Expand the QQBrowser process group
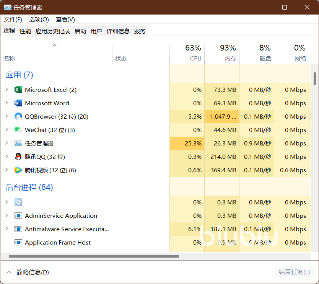Screen dimensions: 319x284 7,116
